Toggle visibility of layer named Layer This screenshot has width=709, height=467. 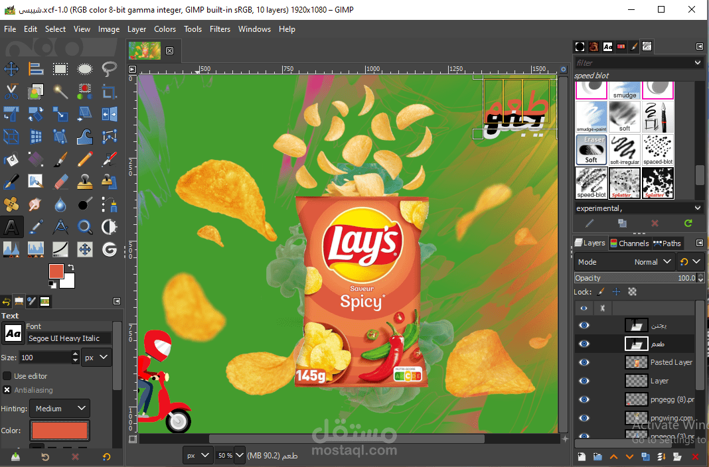584,381
